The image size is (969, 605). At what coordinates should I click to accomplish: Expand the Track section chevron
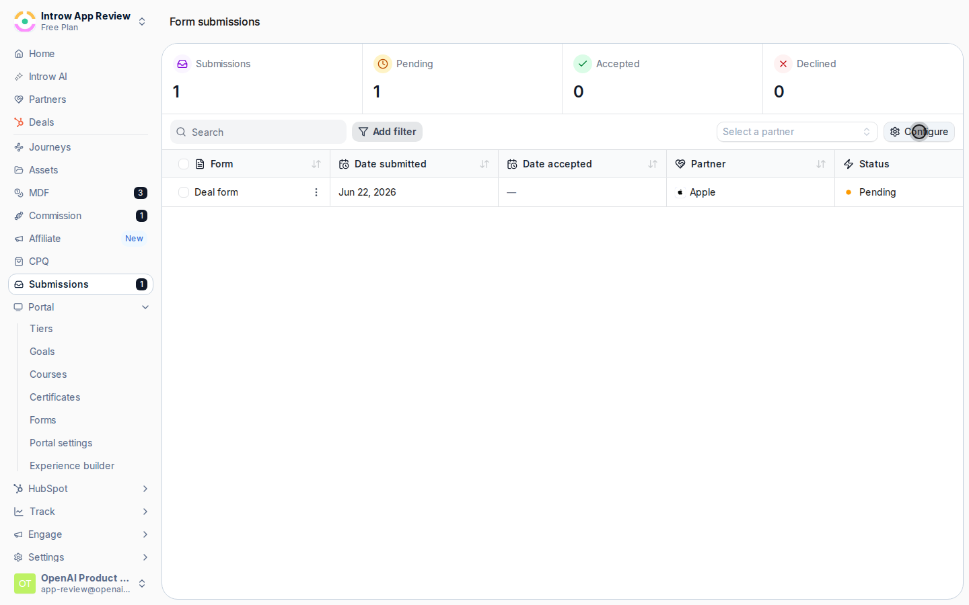(145, 512)
